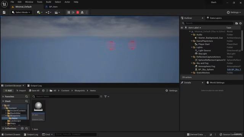Viewport: 244px width, 137px height.
Task: Navigate to Blueprints in breadcrumb path
Action: point(80,91)
